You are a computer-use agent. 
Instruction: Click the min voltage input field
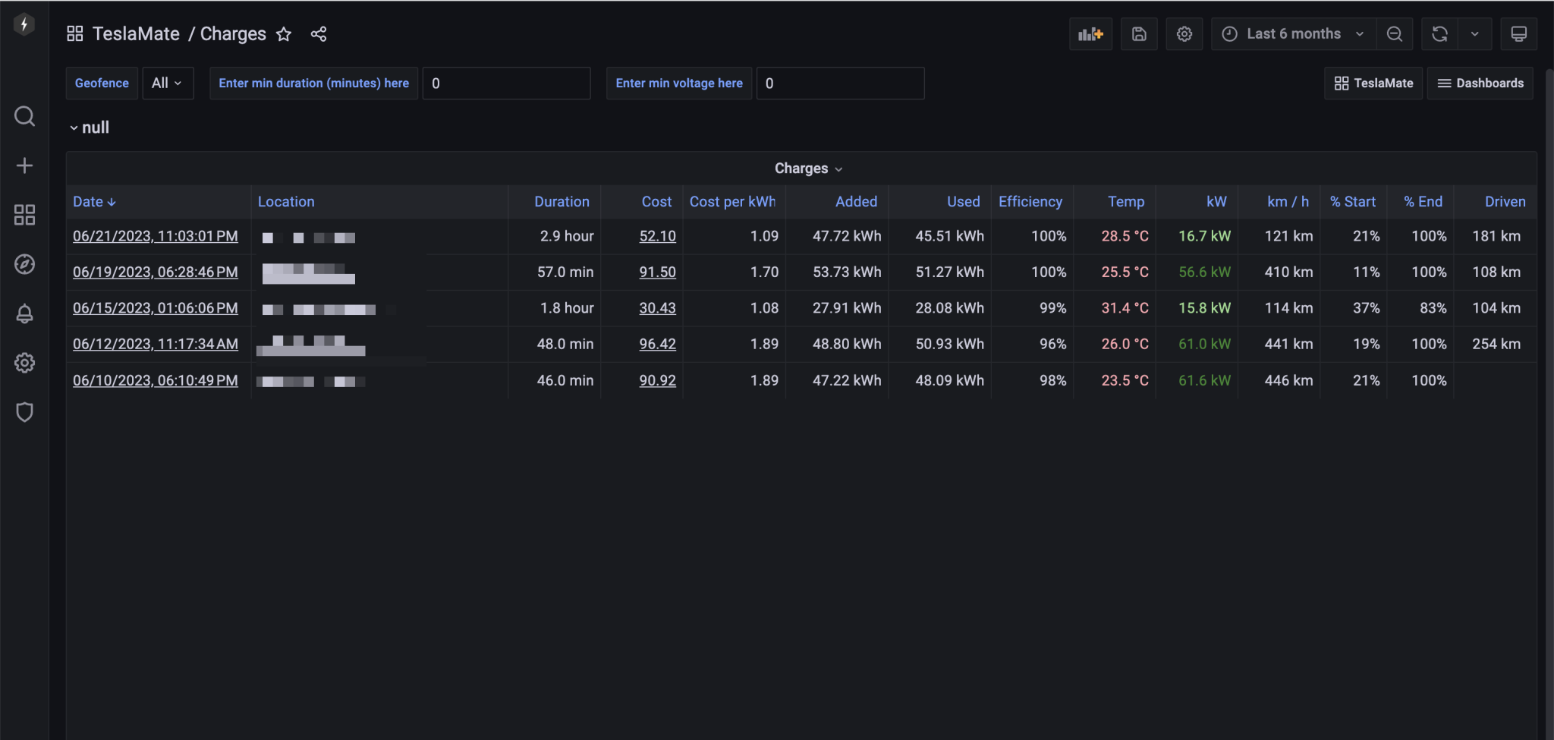pyautogui.click(x=840, y=83)
